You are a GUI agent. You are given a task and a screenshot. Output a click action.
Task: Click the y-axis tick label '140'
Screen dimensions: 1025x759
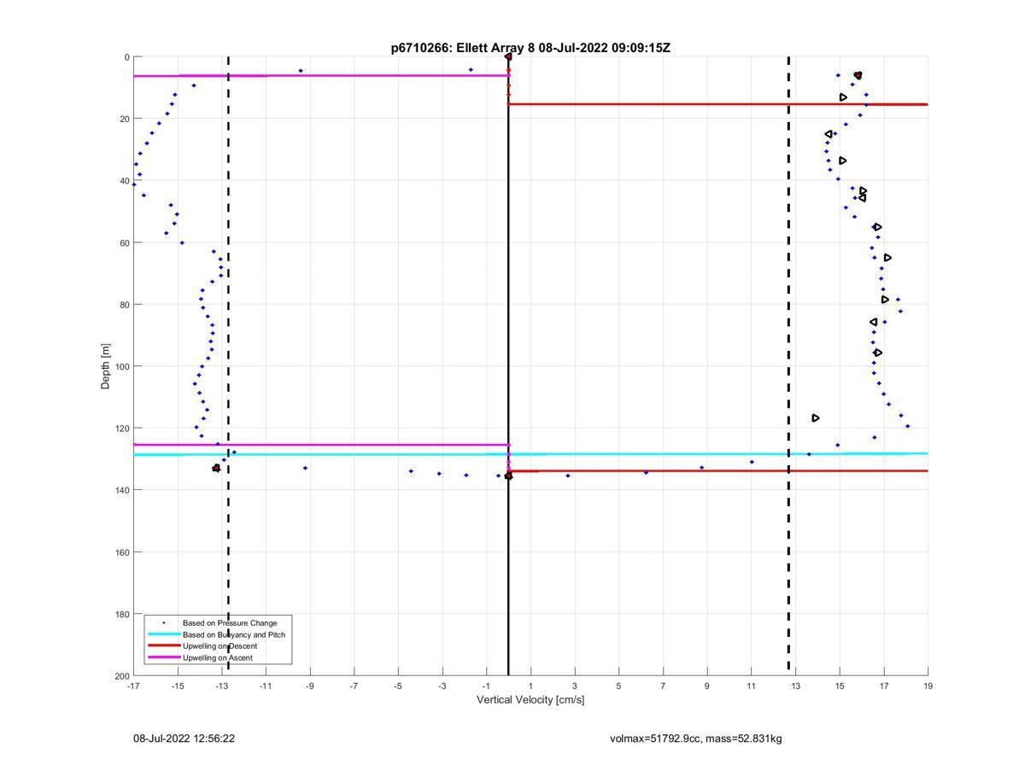point(123,490)
